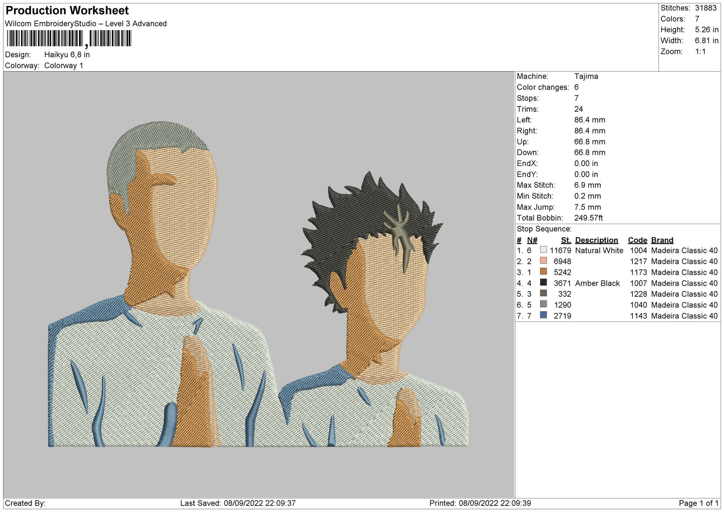The height and width of the screenshot is (512, 724).
Task: Click the design name 'Haikyu 6,8 in'
Action: tap(67, 55)
